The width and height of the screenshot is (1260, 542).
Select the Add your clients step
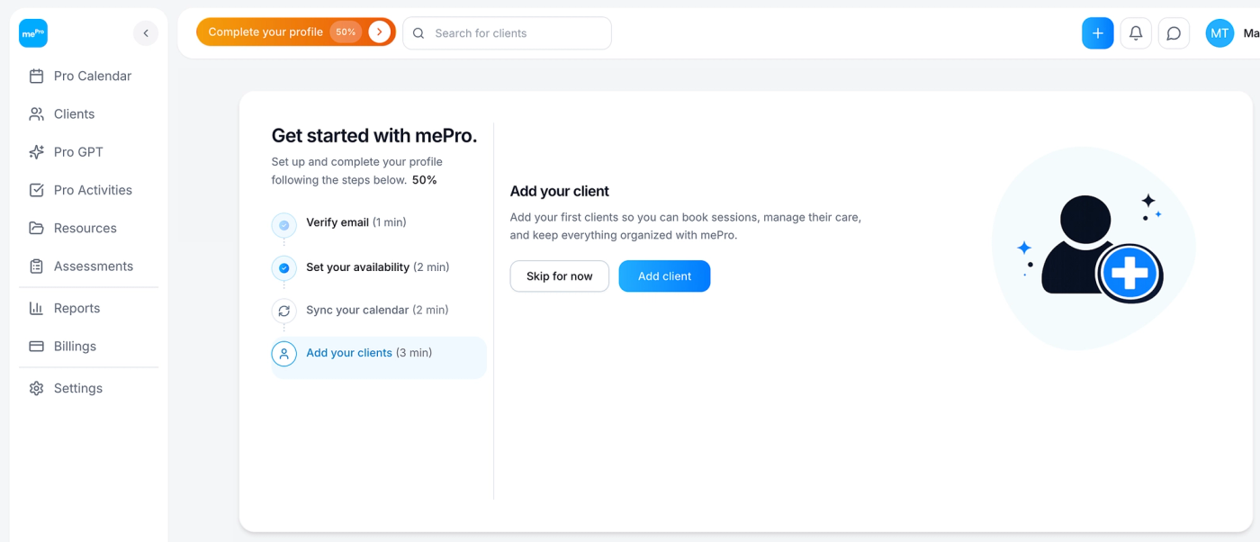click(x=379, y=357)
